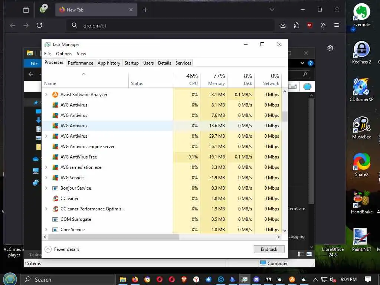Image resolution: width=380 pixels, height=285 pixels.
Task: Reload the page in Firefox
Action: 39,25
